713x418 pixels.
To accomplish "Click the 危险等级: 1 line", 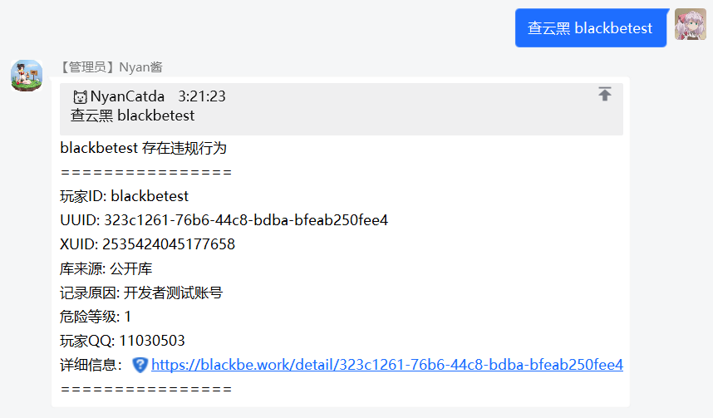I will coord(96,317).
